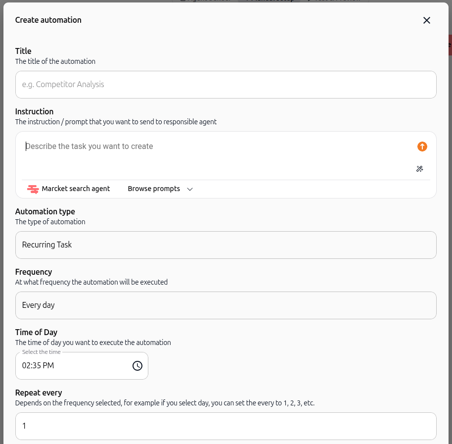Click the 'Depends on the frequency selected' help text
Viewport: 452px width, 444px height.
[x=165, y=403]
